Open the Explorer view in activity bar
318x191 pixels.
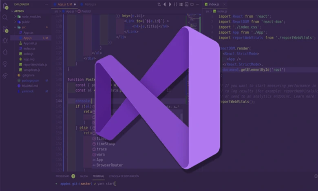click(5, 7)
